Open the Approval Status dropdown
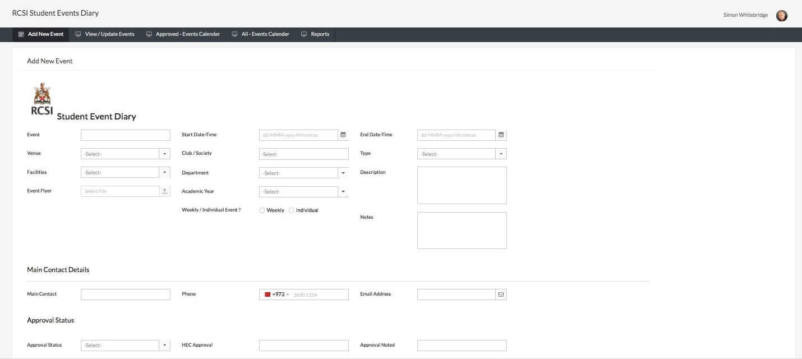 click(164, 346)
